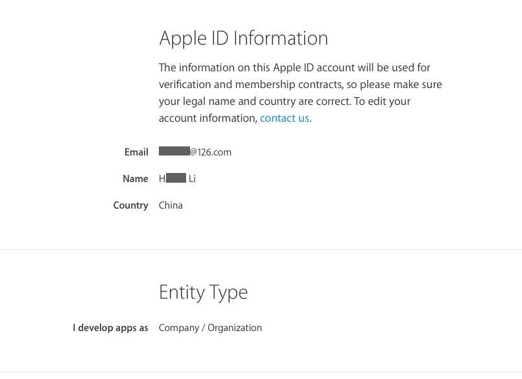Screen dimensions: 522x379
Task: Click the I develop apps as label
Action: (110, 328)
